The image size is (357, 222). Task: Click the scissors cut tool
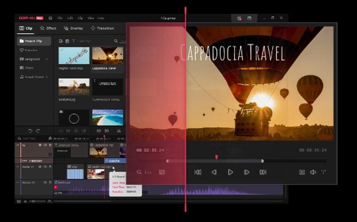click(119, 131)
